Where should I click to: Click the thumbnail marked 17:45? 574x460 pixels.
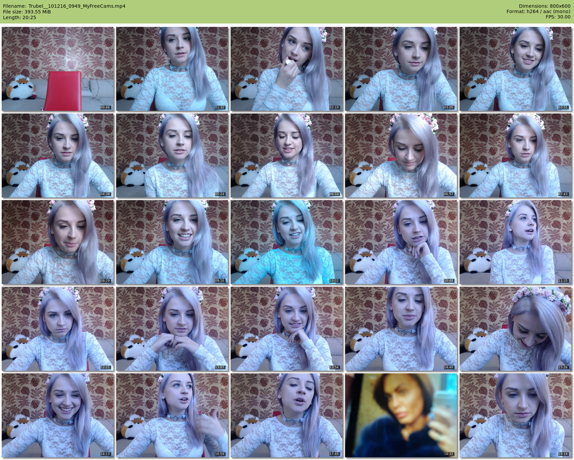tap(287, 415)
